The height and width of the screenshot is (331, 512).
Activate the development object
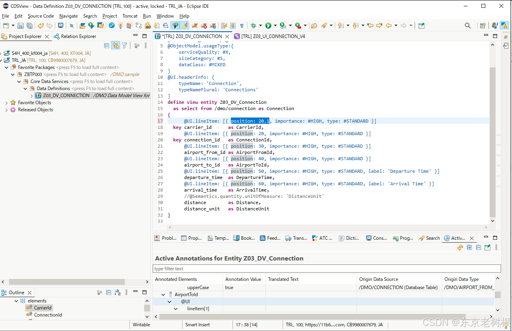tap(121, 25)
